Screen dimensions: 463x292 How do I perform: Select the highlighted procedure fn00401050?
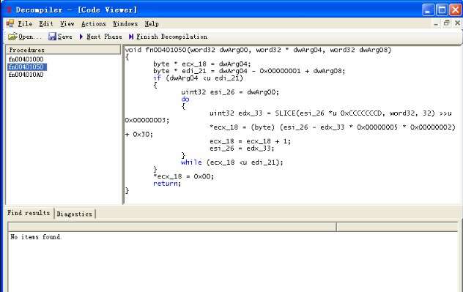[x=26, y=67]
